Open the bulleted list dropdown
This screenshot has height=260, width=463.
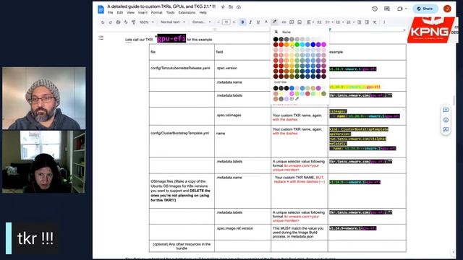tap(339, 22)
